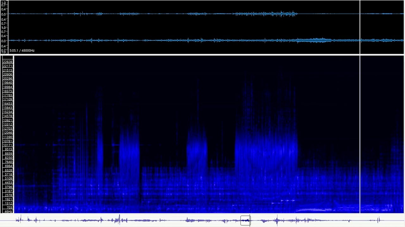Click the upper channel waveform track
405x227 pixels.
206,14
